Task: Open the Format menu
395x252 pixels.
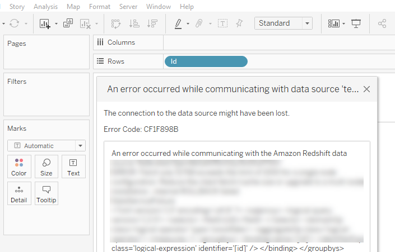Action: tap(100, 7)
